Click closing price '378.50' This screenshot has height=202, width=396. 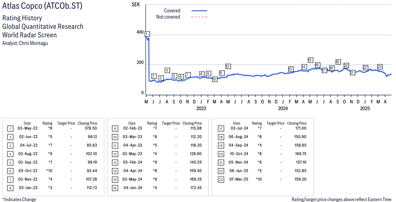tap(91, 128)
